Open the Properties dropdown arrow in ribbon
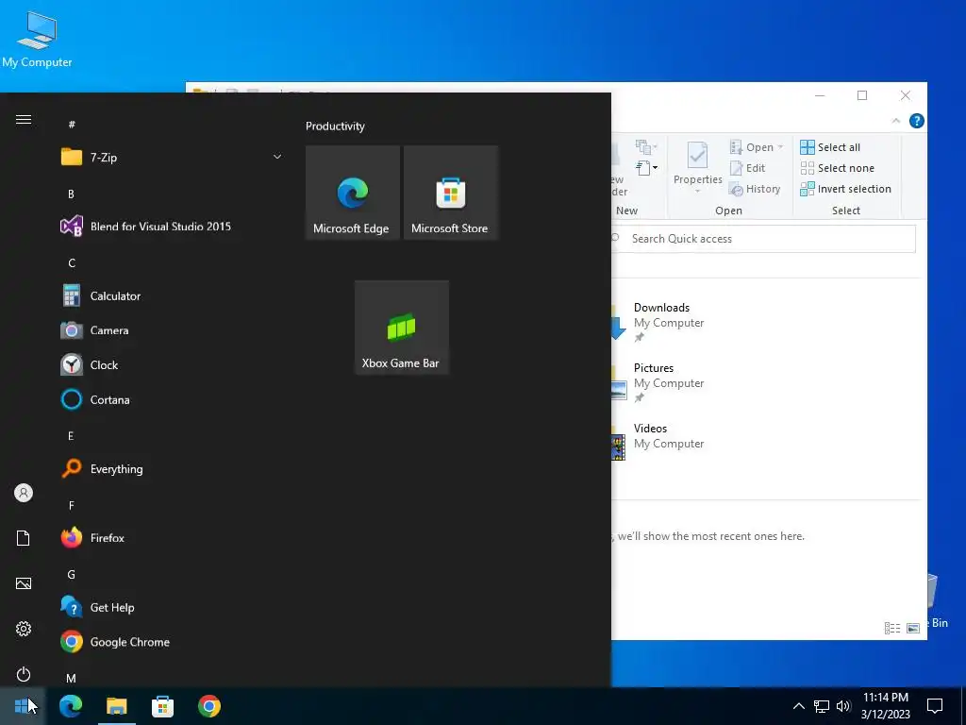Image resolution: width=966 pixels, height=725 pixels. [x=697, y=191]
